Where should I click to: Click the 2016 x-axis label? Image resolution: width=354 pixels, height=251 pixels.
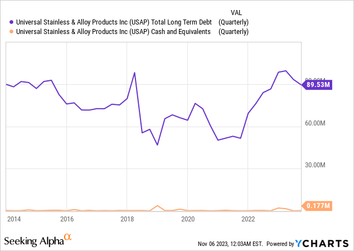click(67, 219)
